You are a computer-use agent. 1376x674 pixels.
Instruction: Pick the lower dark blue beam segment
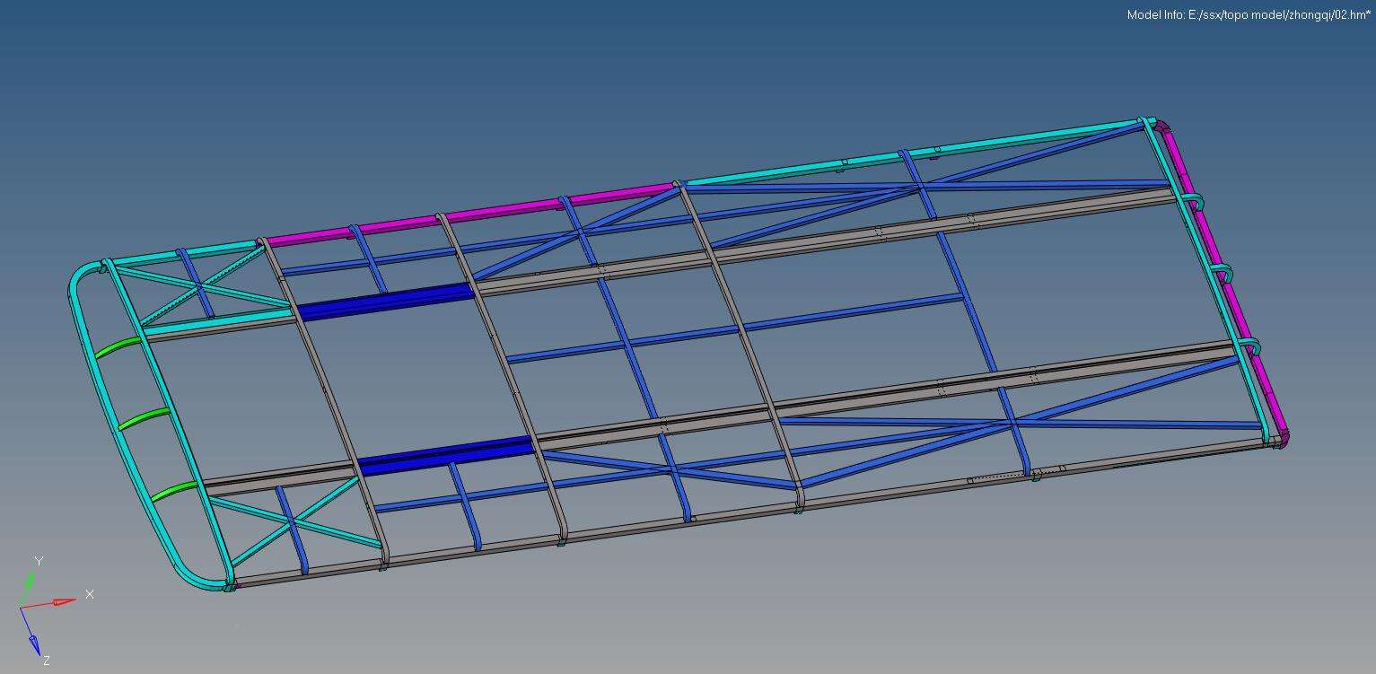(444, 455)
